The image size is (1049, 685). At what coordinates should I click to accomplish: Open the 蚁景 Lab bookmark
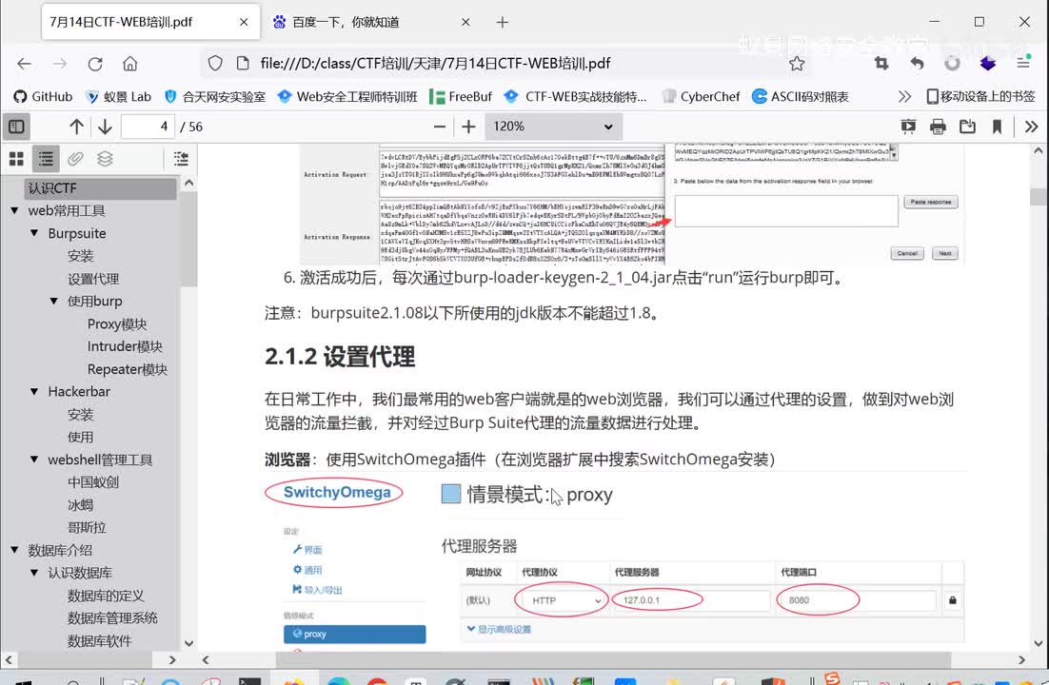[118, 96]
